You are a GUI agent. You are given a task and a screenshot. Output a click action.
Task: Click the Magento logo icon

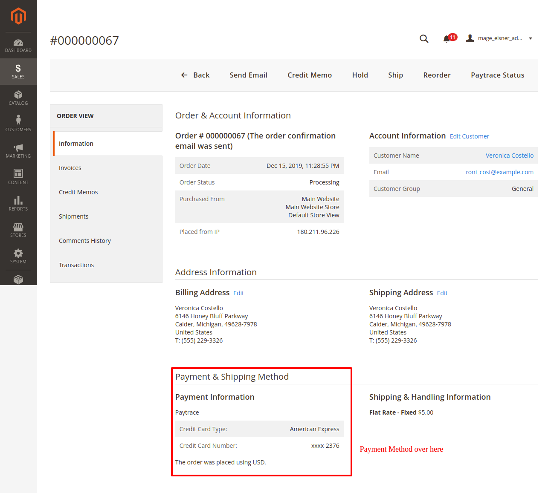[x=18, y=16]
